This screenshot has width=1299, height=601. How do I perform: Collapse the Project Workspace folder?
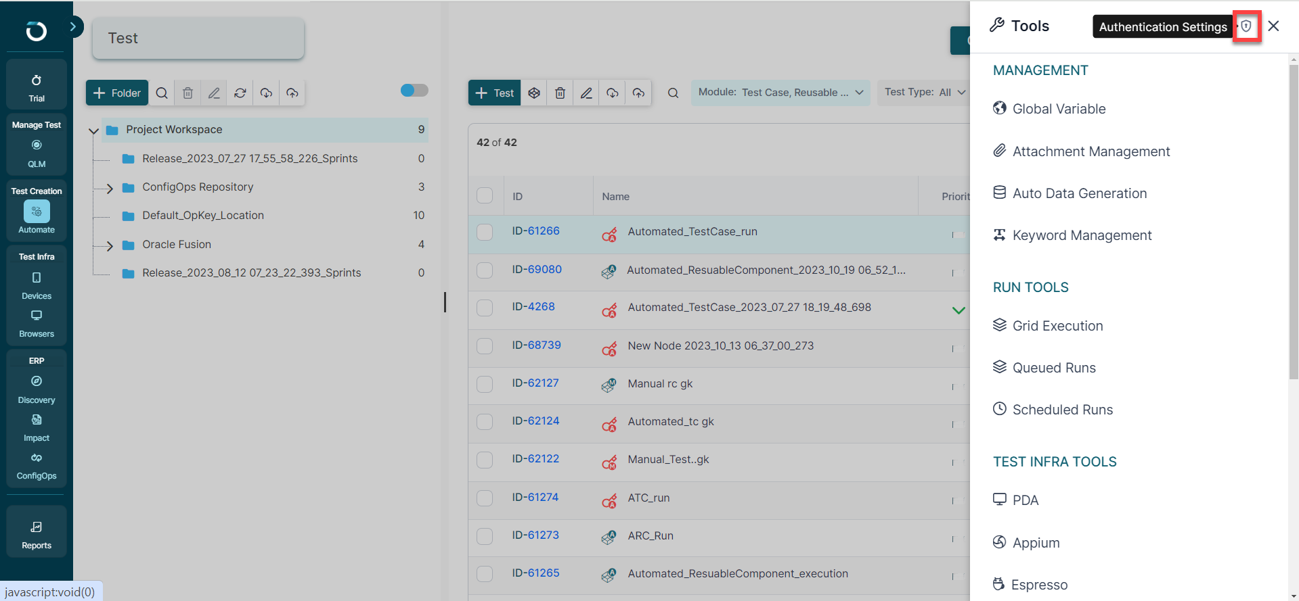click(x=93, y=130)
